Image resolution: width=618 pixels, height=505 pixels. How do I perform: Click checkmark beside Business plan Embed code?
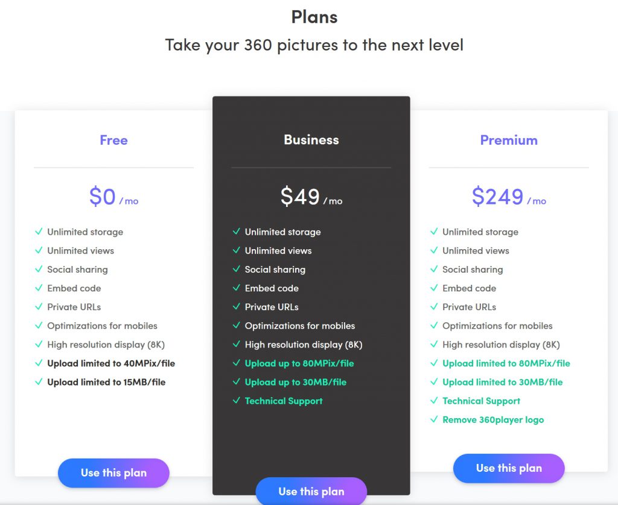pyautogui.click(x=236, y=288)
